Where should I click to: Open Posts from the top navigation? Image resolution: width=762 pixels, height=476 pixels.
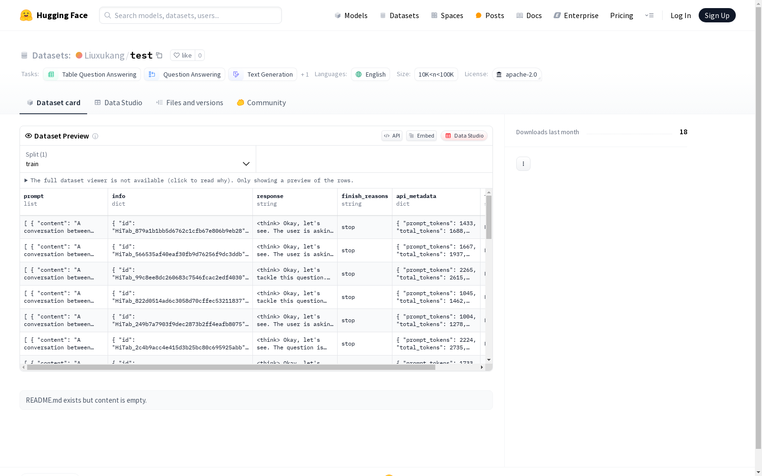pos(490,15)
